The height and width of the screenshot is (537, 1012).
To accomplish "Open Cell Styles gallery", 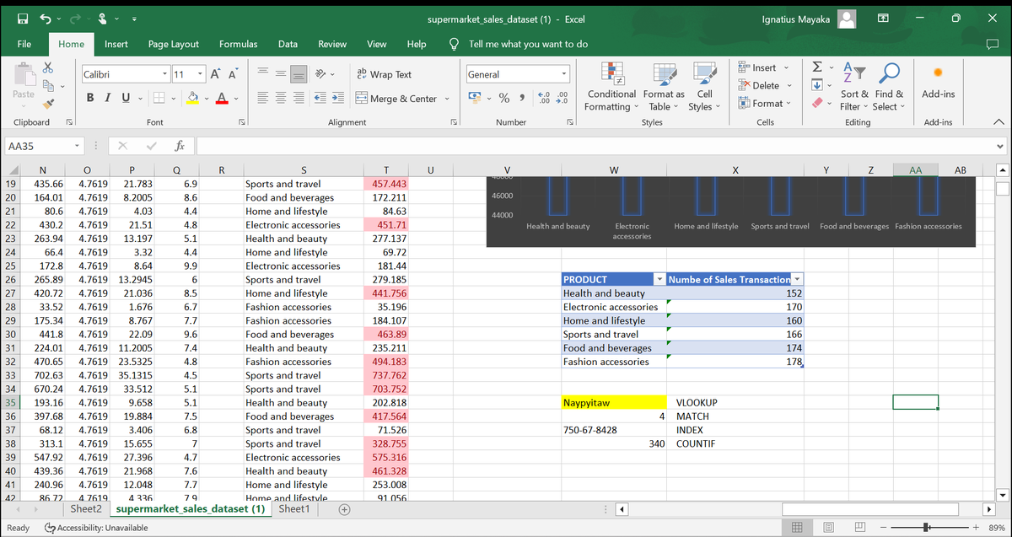I will click(x=704, y=88).
